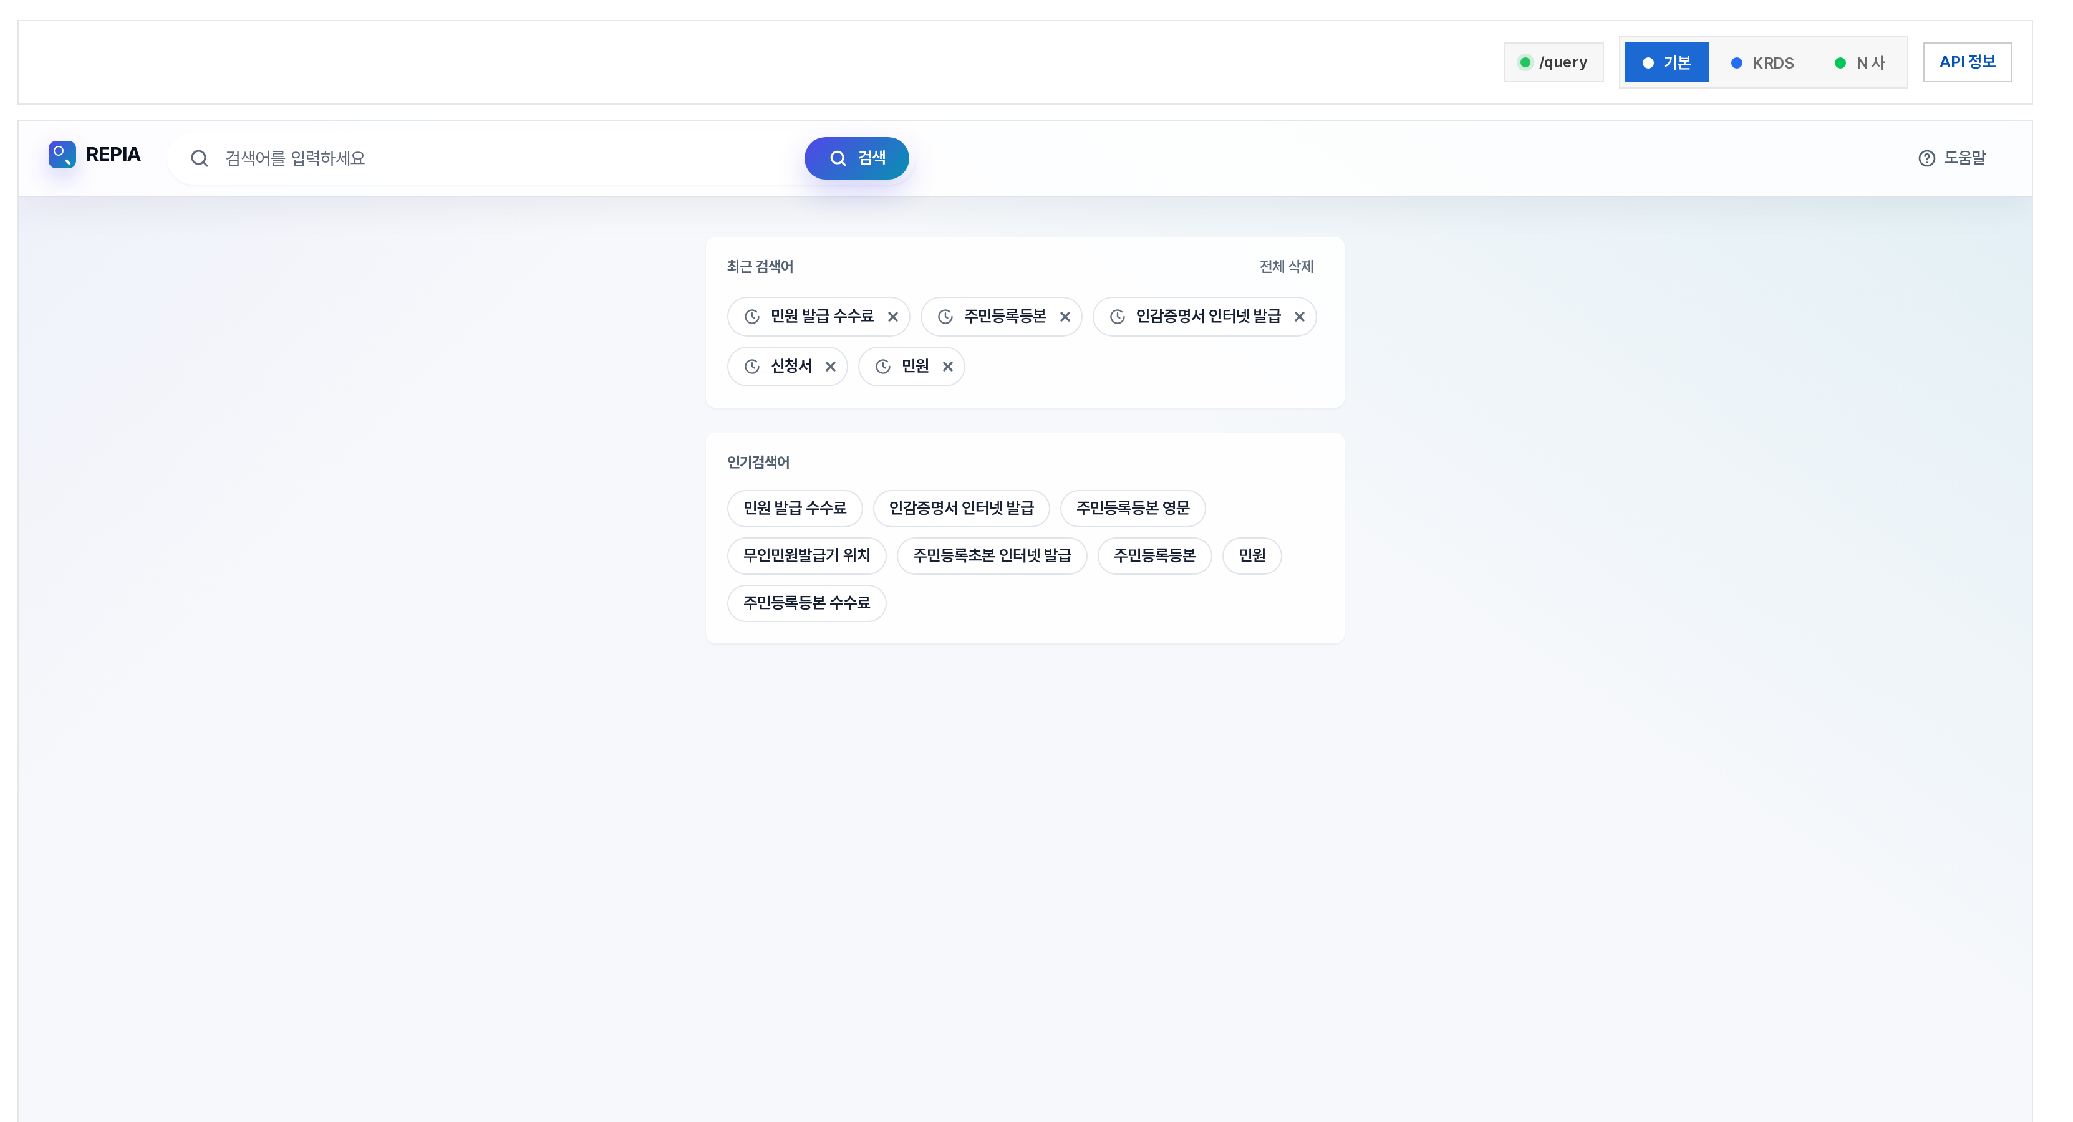The width and height of the screenshot is (2073, 1122).
Task: Click the help question mark icon
Action: [1926, 158]
